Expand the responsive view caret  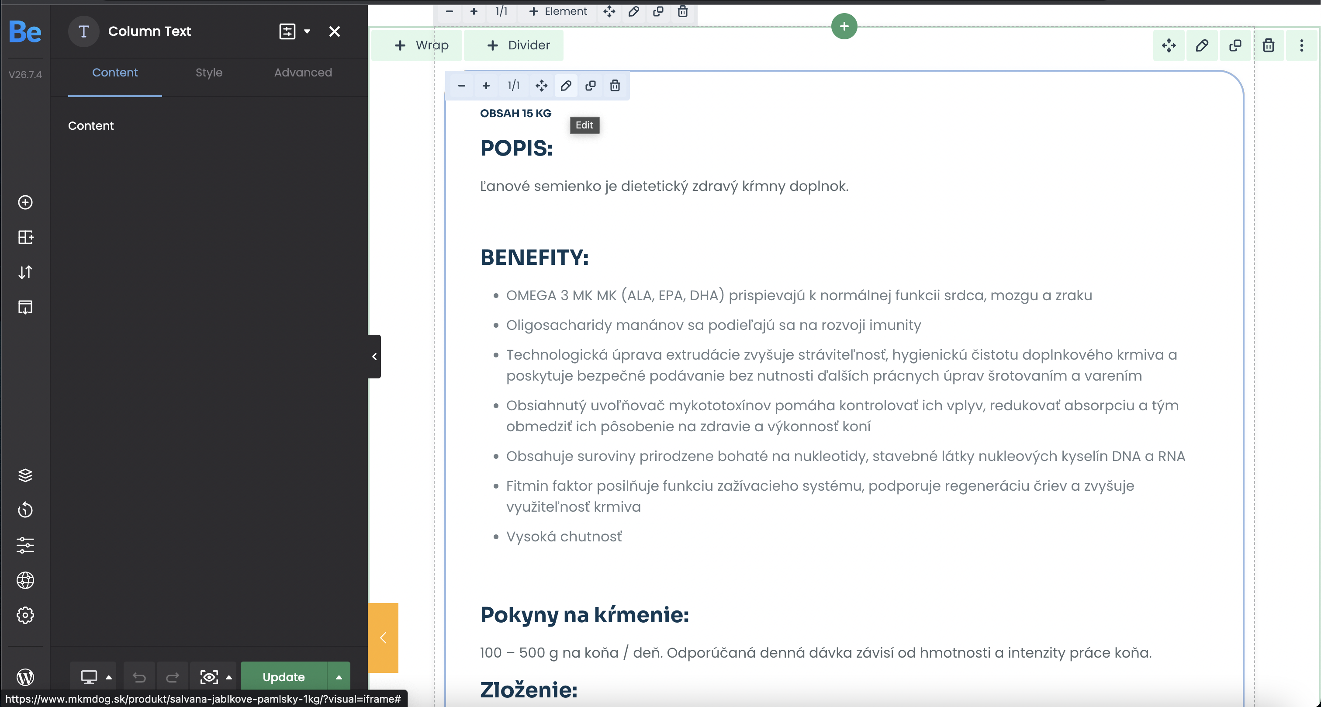pos(109,677)
